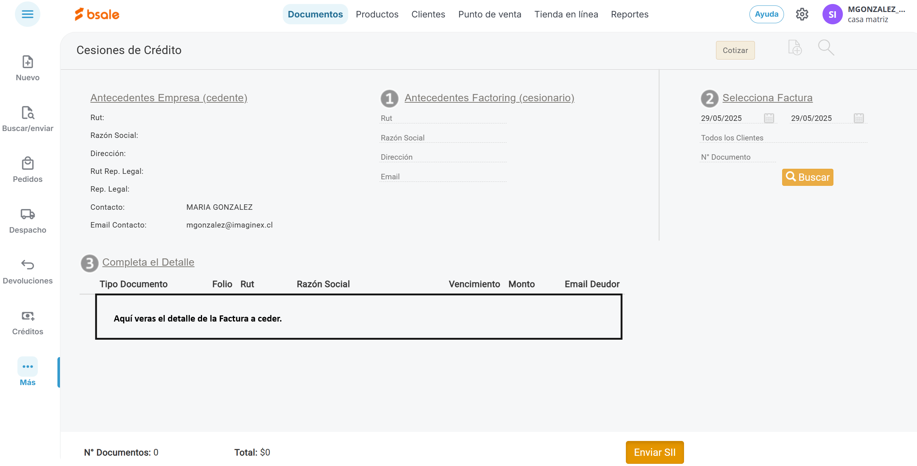Screen dimensions: 917x466
Task: Switch to the Productos menu
Action: tap(377, 14)
